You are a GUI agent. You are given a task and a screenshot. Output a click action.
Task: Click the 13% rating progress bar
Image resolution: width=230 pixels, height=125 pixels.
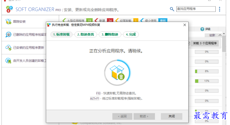click(206, 81)
